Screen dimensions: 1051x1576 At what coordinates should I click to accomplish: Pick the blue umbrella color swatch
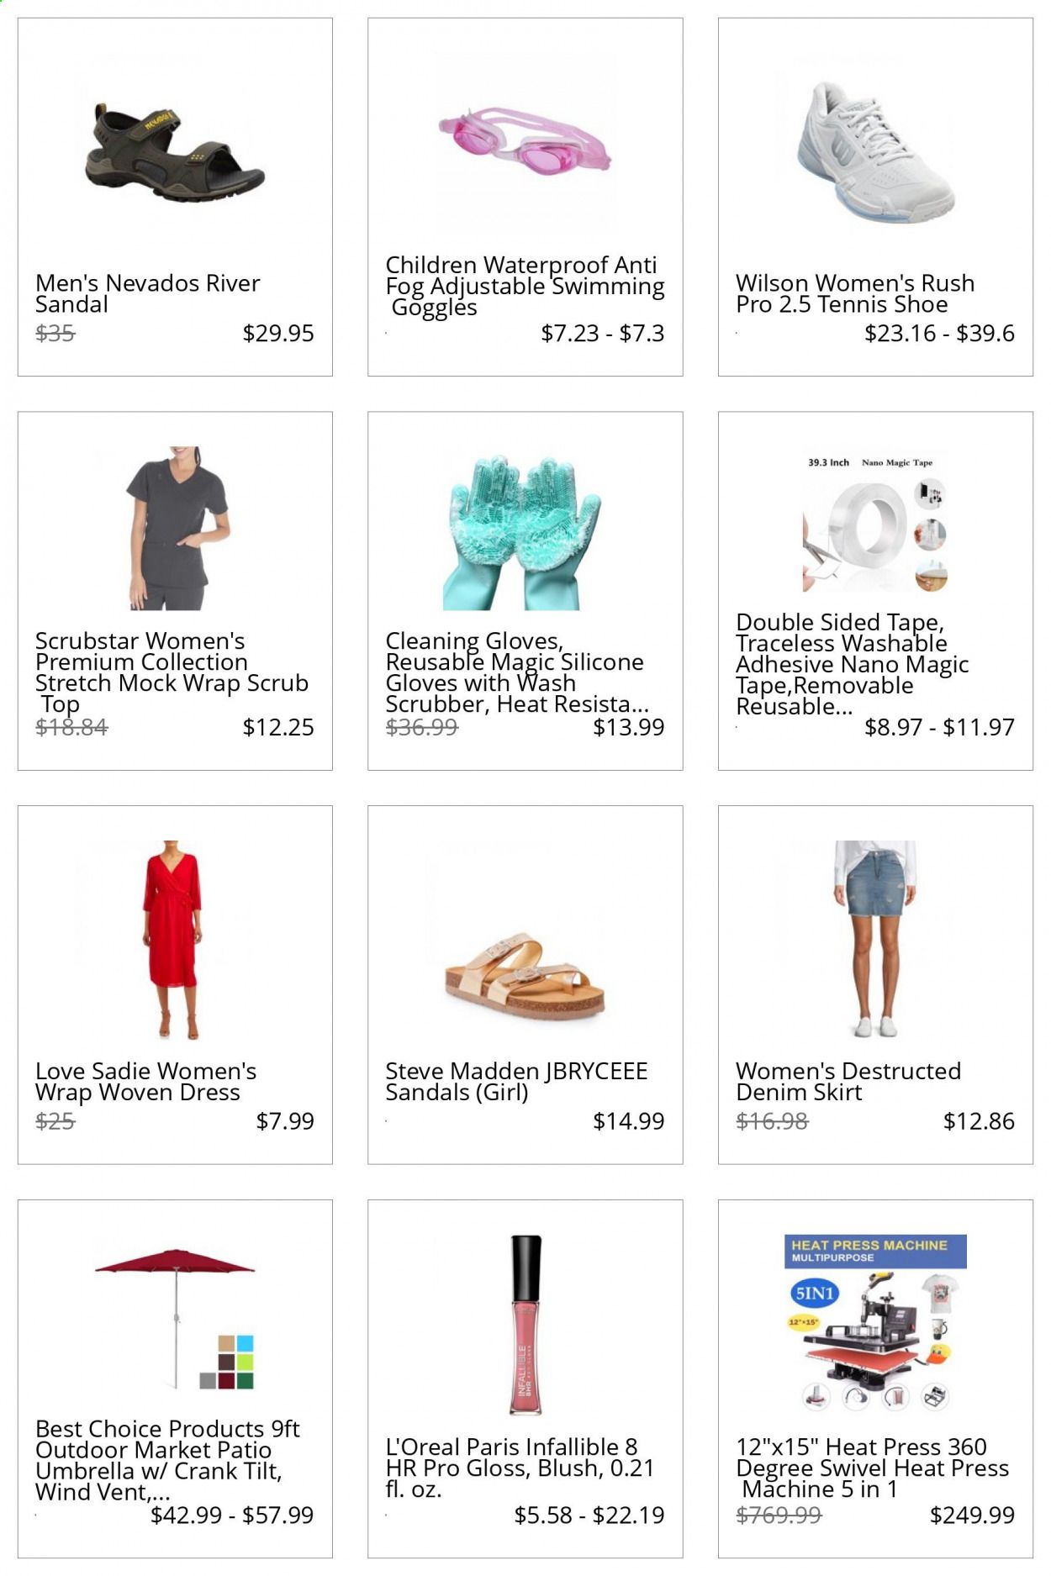pyautogui.click(x=246, y=1342)
